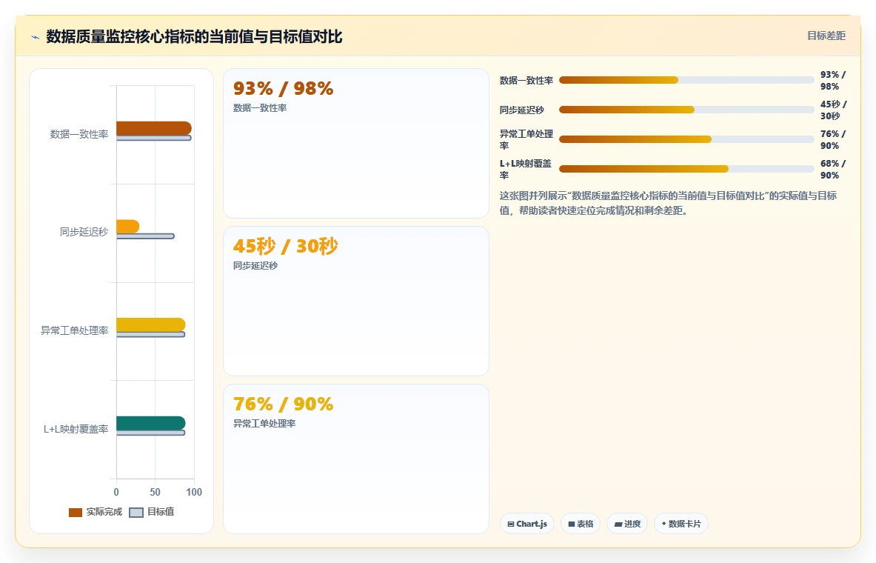This screenshot has width=876, height=563.
Task: Open the 93% / 98% data card
Action: (x=356, y=143)
